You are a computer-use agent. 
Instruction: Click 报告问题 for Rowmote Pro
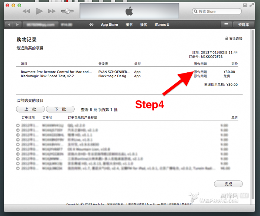(200, 72)
